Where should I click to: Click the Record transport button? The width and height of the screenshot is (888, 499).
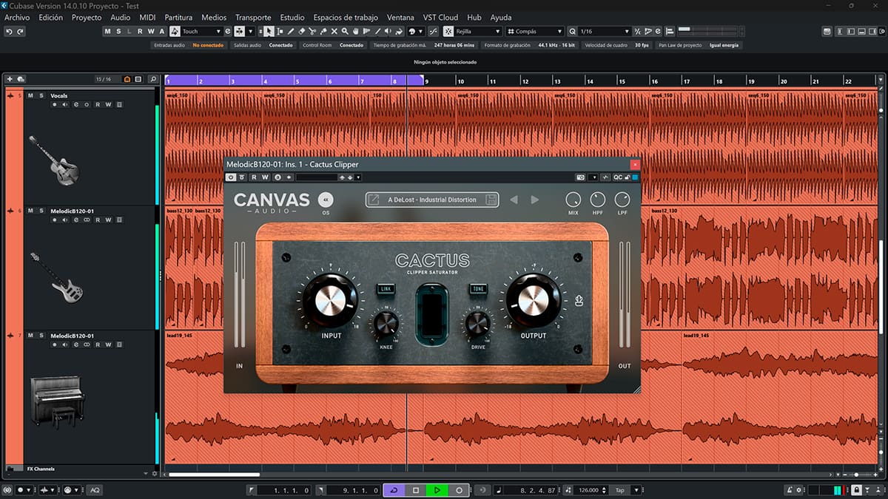[459, 490]
